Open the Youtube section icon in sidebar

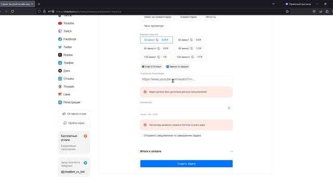(60, 23)
